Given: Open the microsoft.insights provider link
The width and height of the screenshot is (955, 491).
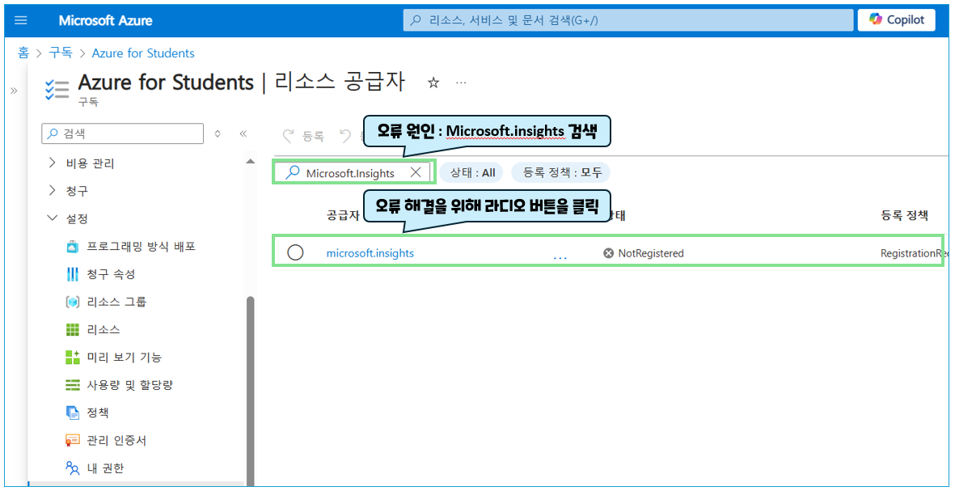Looking at the screenshot, I should pos(370,253).
